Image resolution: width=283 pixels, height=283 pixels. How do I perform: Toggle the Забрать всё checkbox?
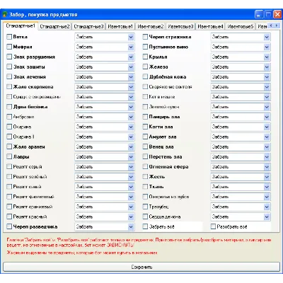coord(145,226)
